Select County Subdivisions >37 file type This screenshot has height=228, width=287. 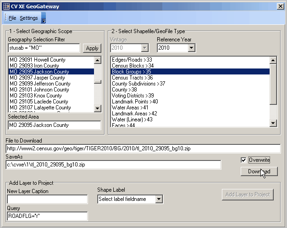[x=190, y=84]
